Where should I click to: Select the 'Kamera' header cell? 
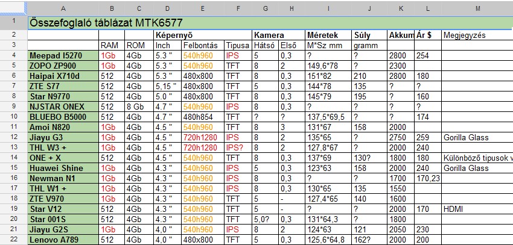[x=279, y=35]
